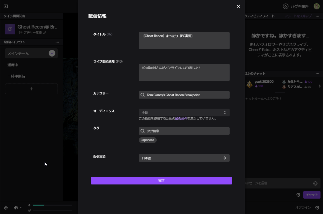The height and width of the screenshot is (214, 323).
Task: Open the 配信言語 language dropdown
Action: [x=184, y=158]
